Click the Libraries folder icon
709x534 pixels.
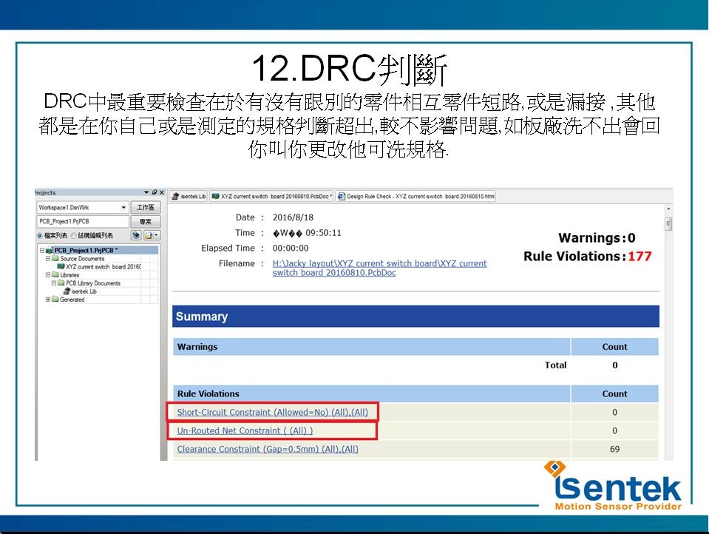tap(55, 274)
